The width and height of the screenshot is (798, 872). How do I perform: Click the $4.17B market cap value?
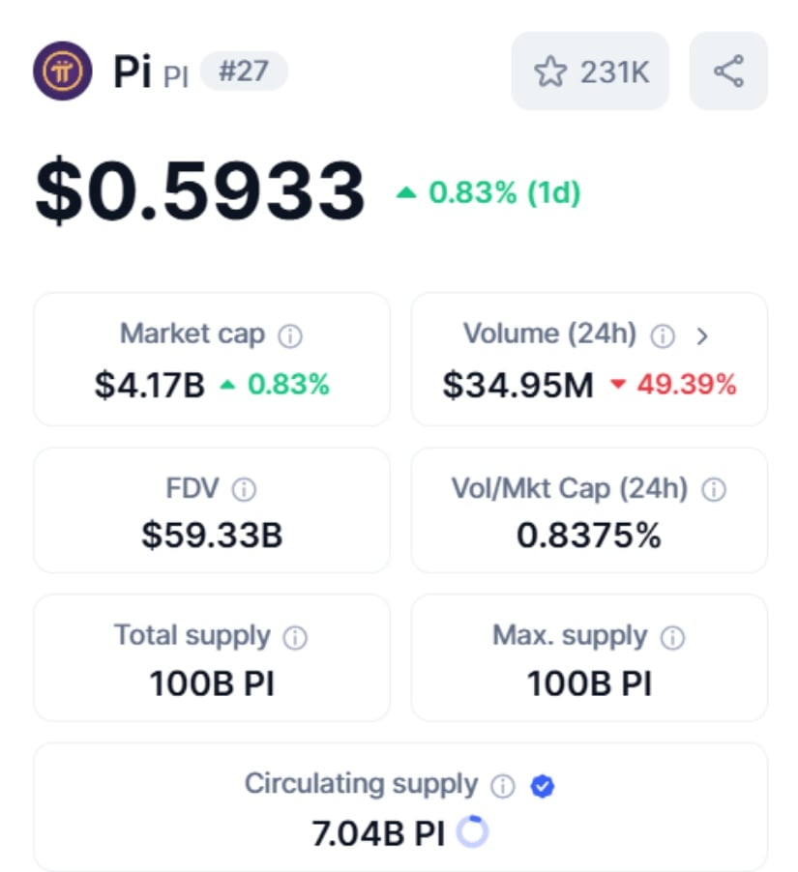point(150,386)
